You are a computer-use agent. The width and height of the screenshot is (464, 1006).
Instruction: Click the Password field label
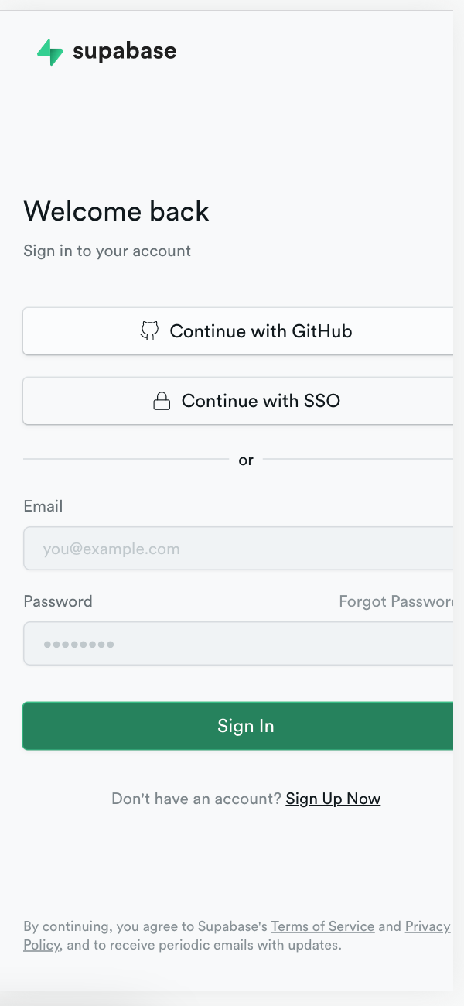pos(58,601)
